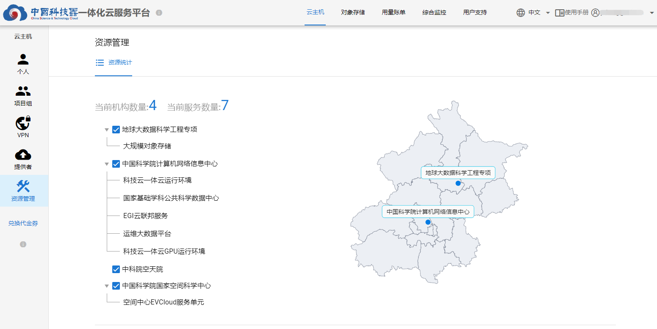Image resolution: width=657 pixels, height=329 pixels.
Task: Click the 当前机构数量 count 4
Action: [x=153, y=105]
